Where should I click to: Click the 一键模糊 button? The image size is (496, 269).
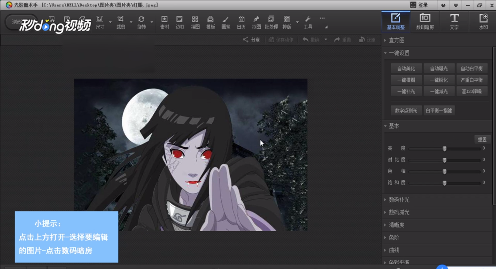pos(406,80)
